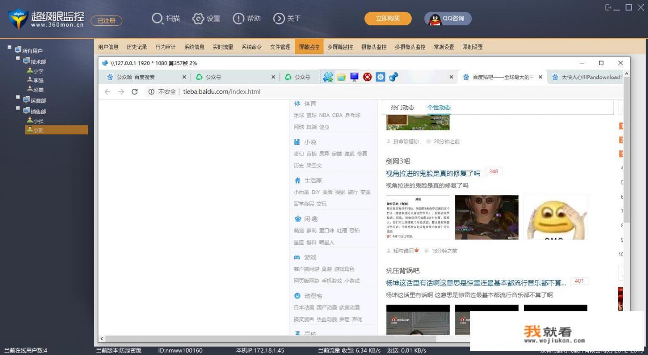Click the logout icon at top right
Viewport: 648px width, 355px height.
pos(609,8)
